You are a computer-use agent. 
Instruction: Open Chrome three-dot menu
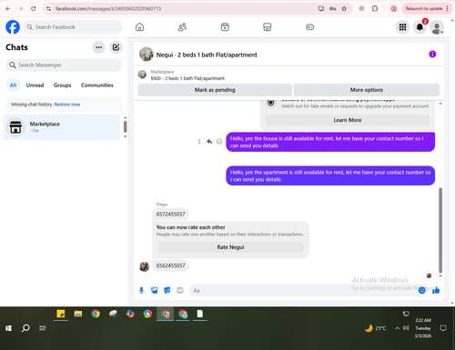(448, 8)
